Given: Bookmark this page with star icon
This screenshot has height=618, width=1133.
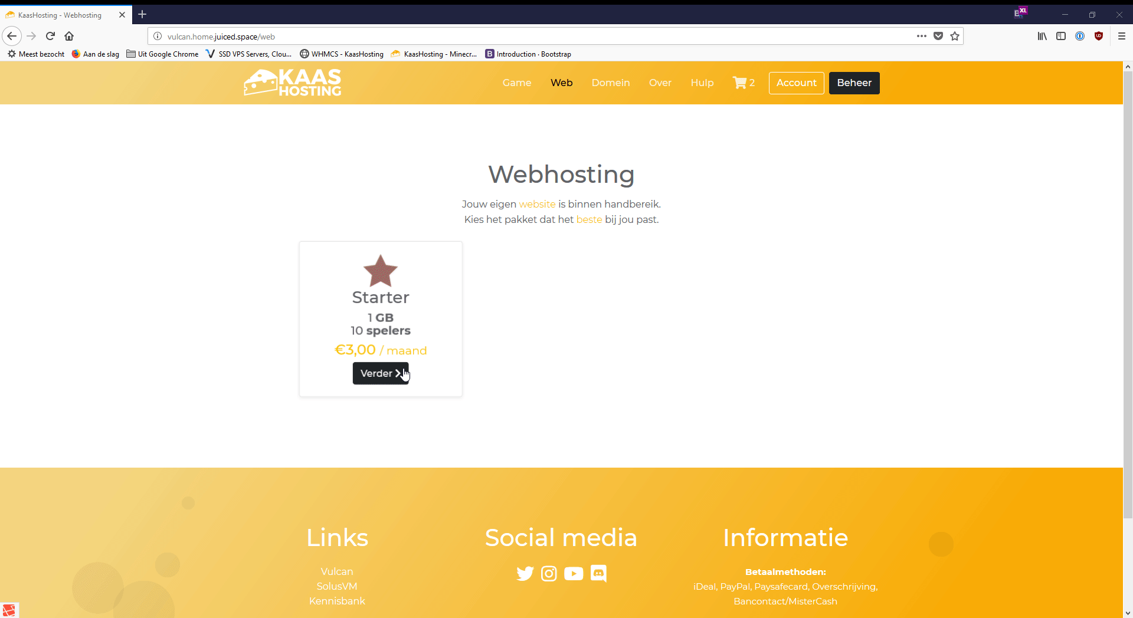Looking at the screenshot, I should [x=955, y=36].
